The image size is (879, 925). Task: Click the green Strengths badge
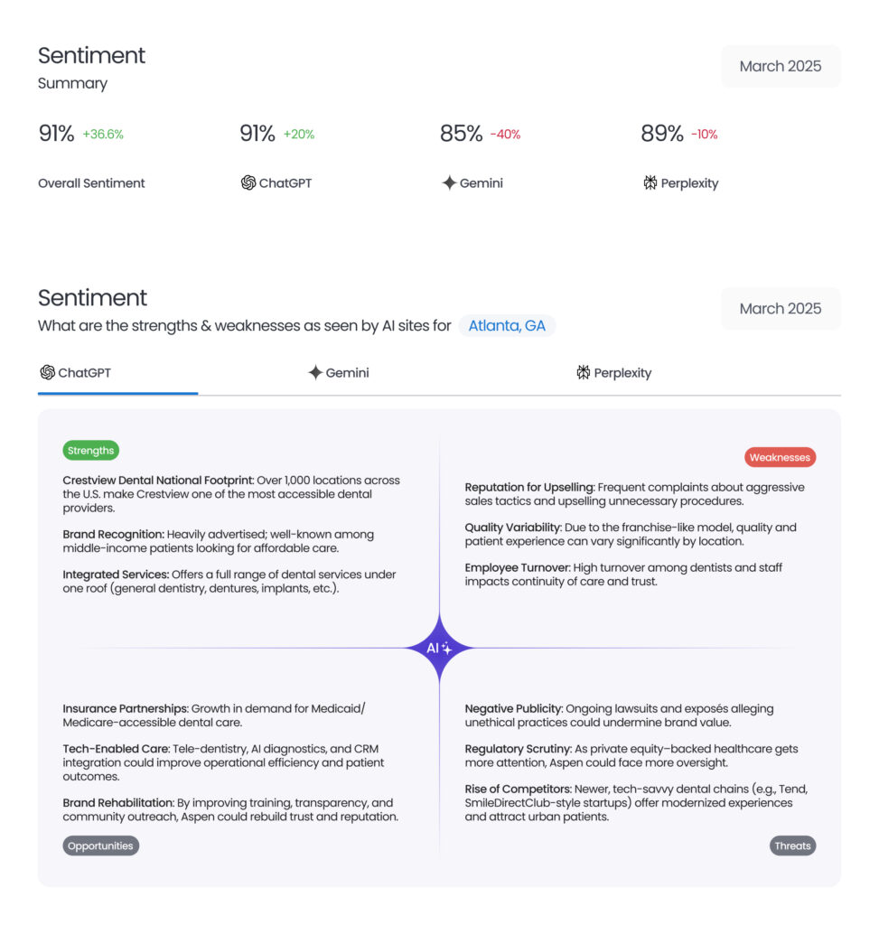(90, 450)
